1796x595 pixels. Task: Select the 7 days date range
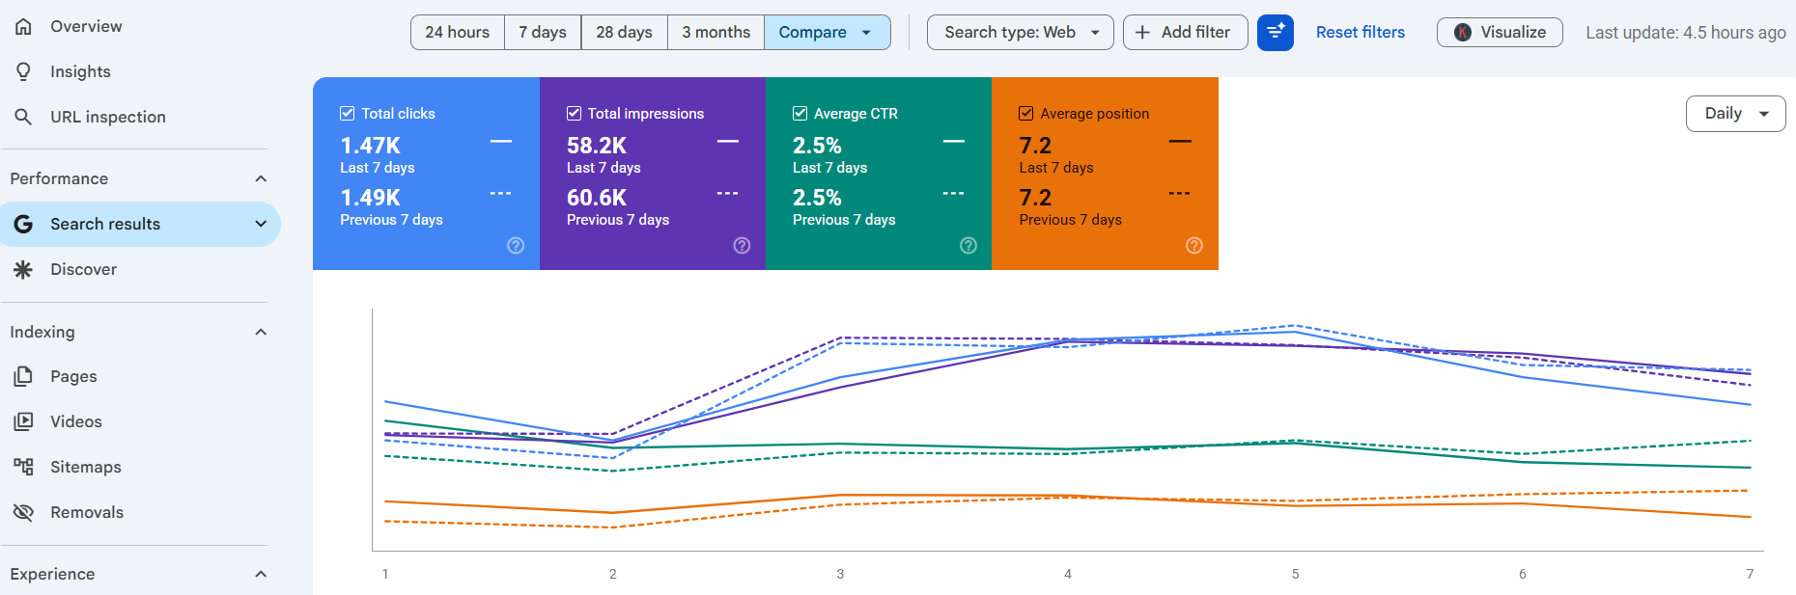[x=543, y=33]
